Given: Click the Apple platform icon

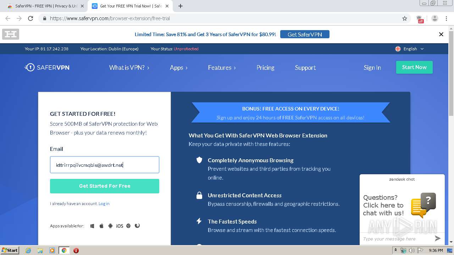Looking at the screenshot, I should (101, 226).
